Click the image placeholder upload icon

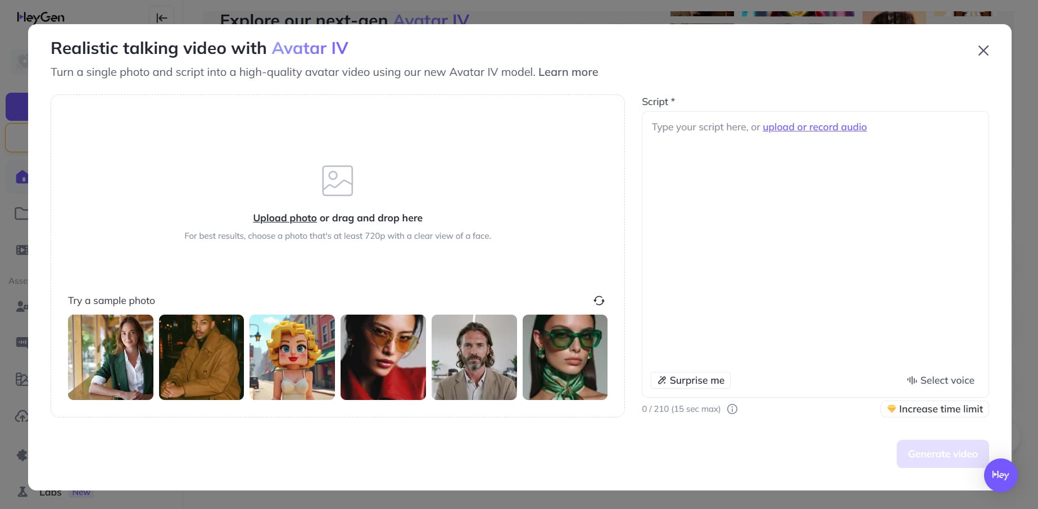pos(337,180)
